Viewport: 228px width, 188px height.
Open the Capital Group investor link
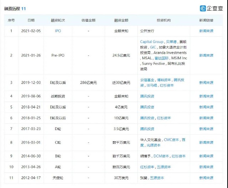tap(152, 42)
